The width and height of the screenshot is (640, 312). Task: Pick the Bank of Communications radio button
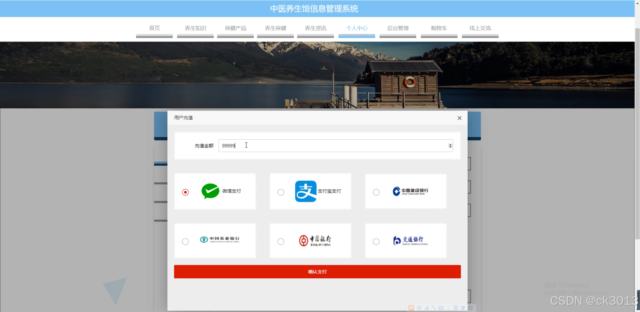(376, 242)
